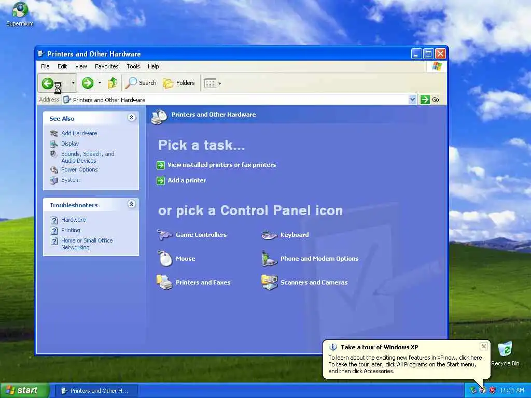
Task: Click inside the Address bar field
Action: 236,100
